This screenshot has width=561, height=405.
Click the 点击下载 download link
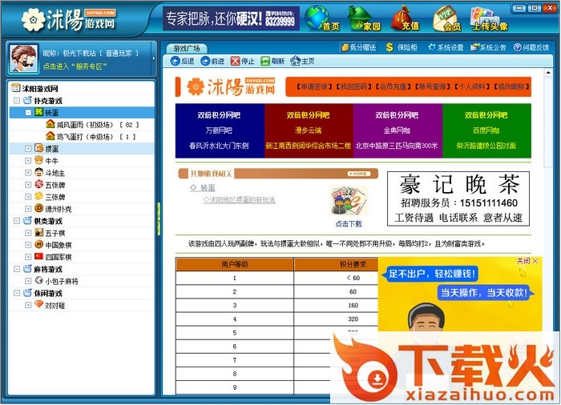click(348, 224)
